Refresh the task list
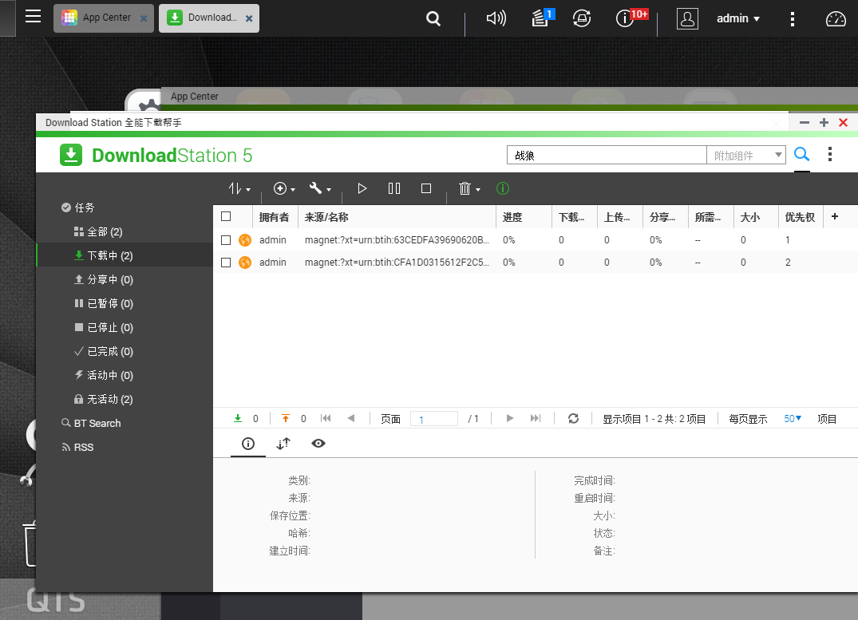This screenshot has width=858, height=620. [573, 419]
